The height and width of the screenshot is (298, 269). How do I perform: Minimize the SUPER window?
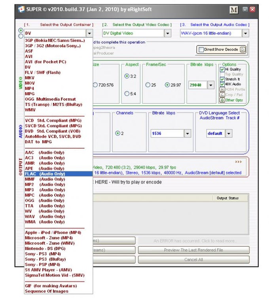pos(245,9)
